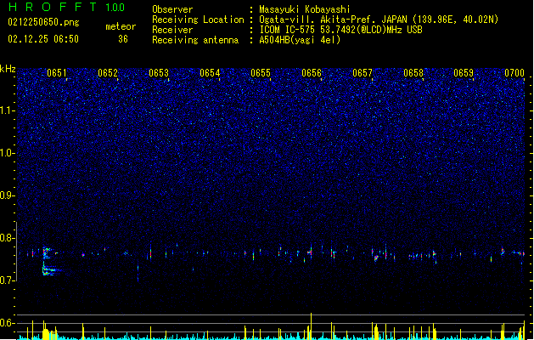Screen dimensions: 534x340
Task: Select the ICOM IC-575 receiver text
Action: tap(341, 30)
